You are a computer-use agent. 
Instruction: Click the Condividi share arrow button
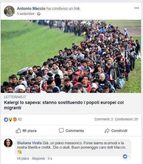tap(116, 131)
